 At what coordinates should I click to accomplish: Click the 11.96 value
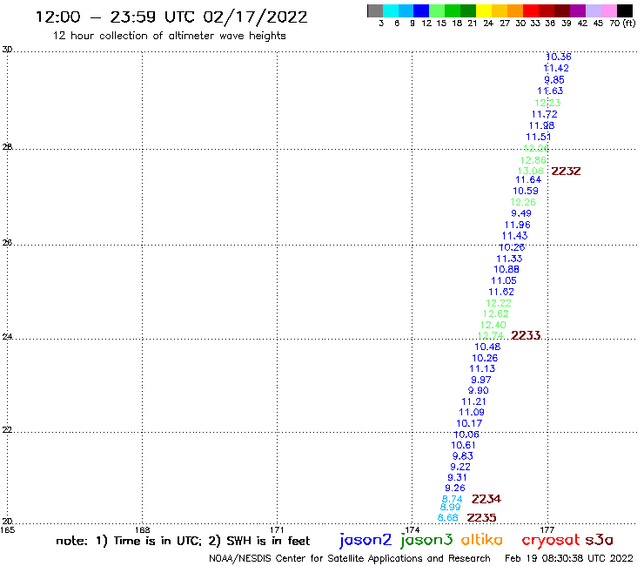pyautogui.click(x=517, y=225)
